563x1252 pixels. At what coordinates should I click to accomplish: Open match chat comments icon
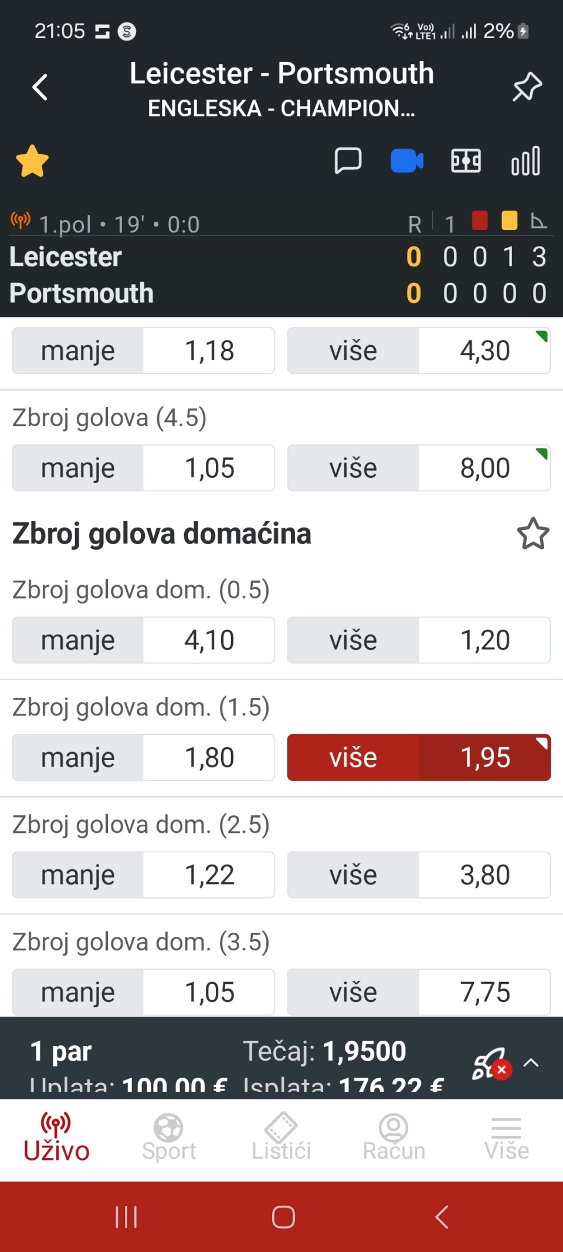[x=348, y=161]
